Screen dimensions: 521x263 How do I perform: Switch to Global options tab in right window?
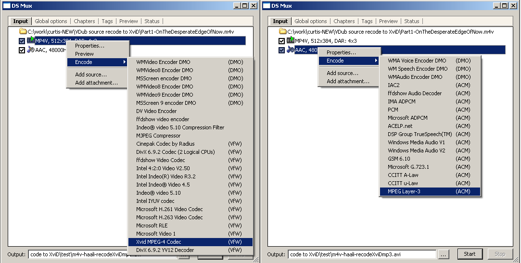point(311,21)
